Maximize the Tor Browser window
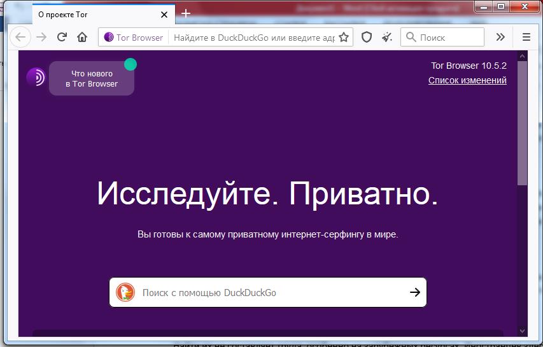Screen dimensions: 543x347 501,6
